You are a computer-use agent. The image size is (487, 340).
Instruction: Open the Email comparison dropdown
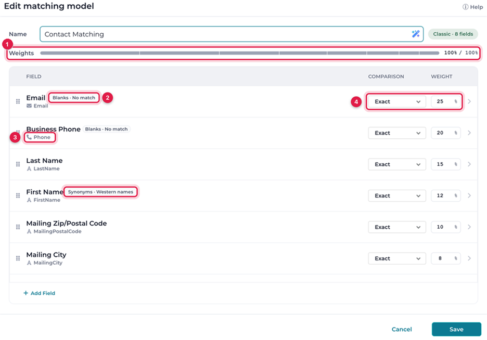397,101
